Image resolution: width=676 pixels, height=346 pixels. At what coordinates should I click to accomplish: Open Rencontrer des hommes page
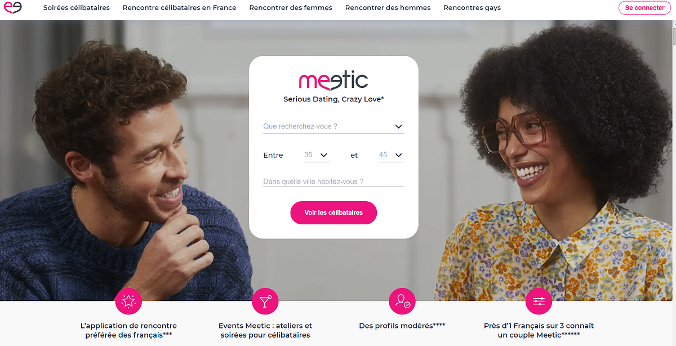[x=388, y=8]
